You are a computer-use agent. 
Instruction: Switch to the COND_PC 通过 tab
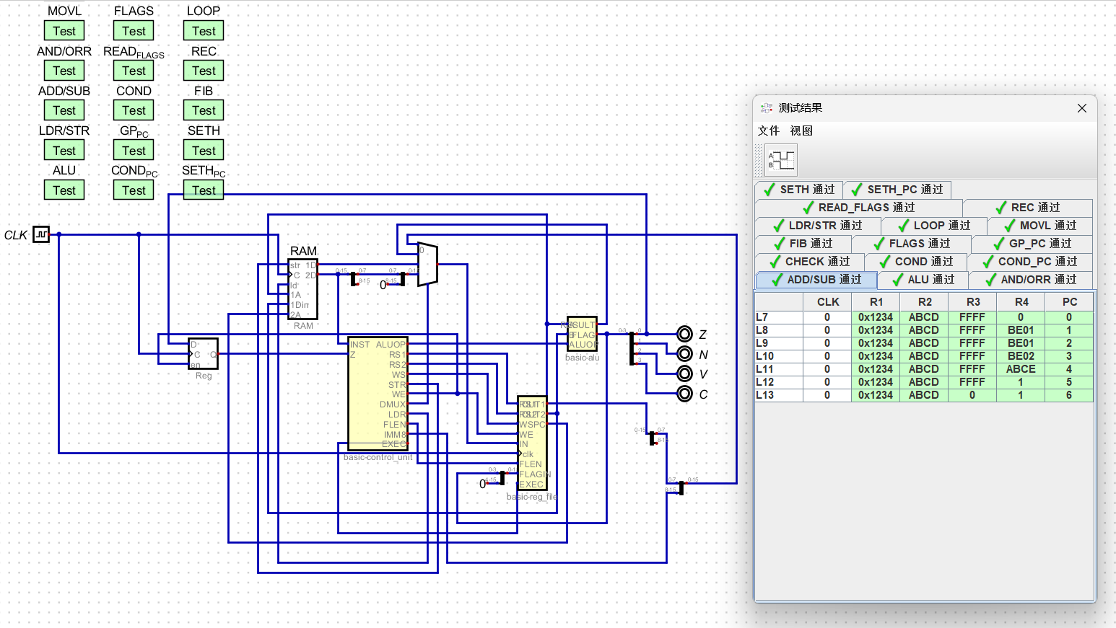[1029, 262]
